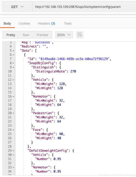Collapse "Pedestrian" fold arrow at line 20
The width and height of the screenshot is (136, 177).
pos(13,113)
